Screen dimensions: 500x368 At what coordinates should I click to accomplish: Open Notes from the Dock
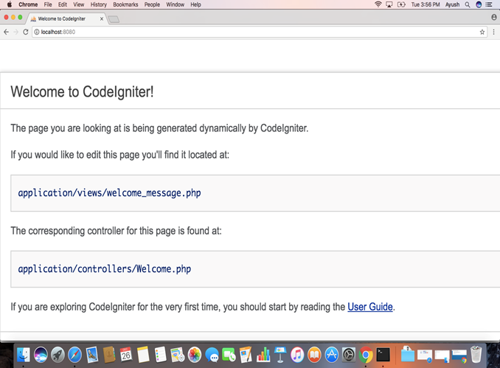click(x=143, y=355)
